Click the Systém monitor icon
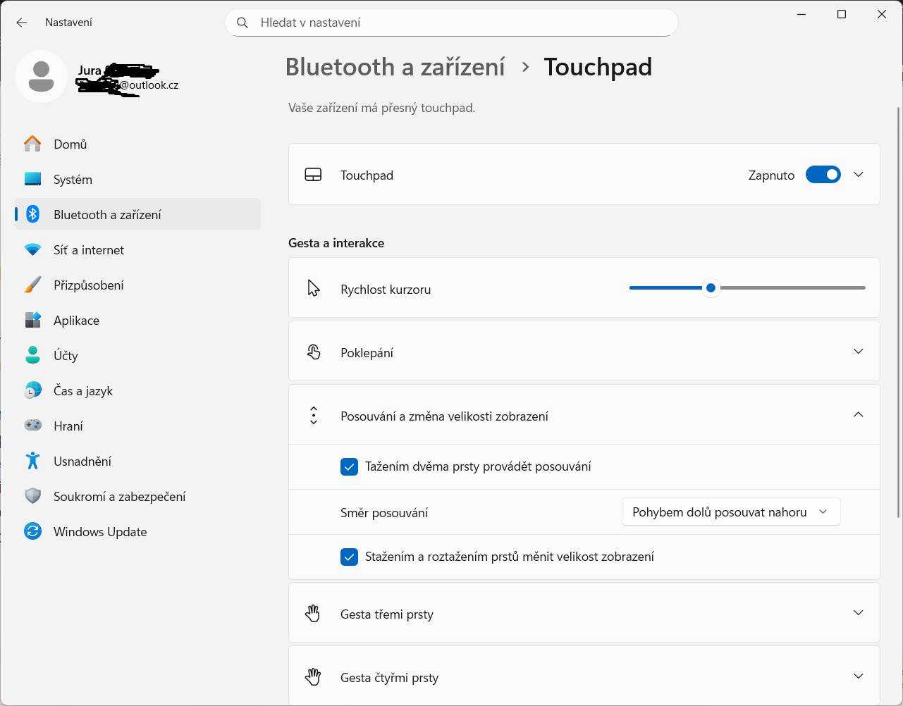This screenshot has height=706, width=903. 32,179
